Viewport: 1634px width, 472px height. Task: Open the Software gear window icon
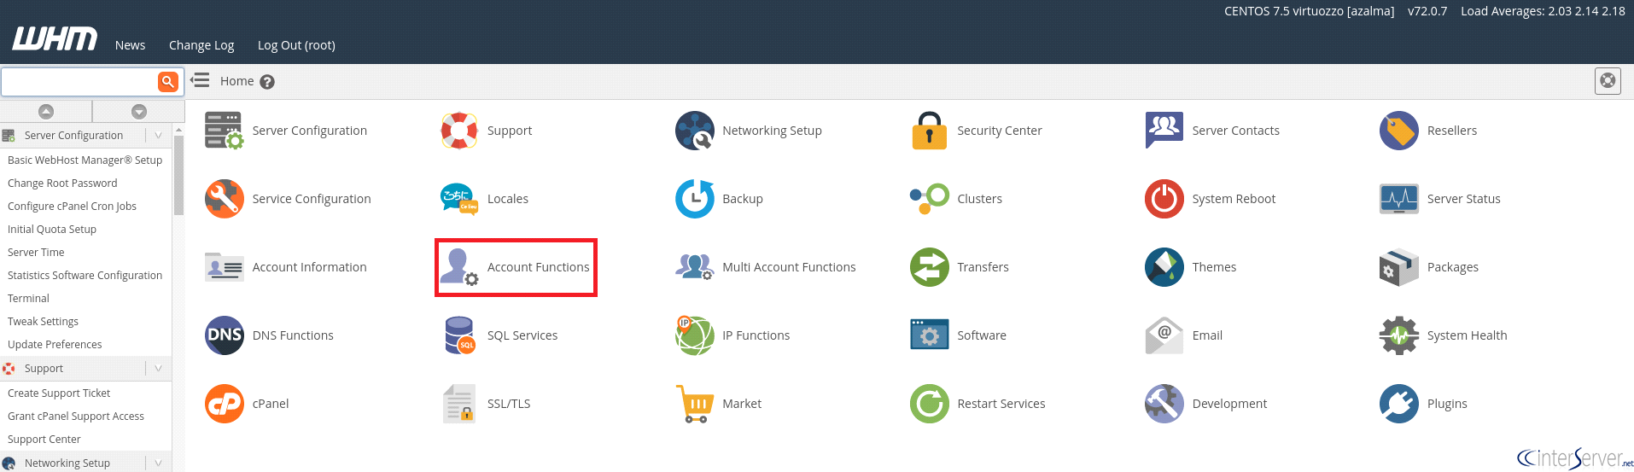(x=929, y=335)
